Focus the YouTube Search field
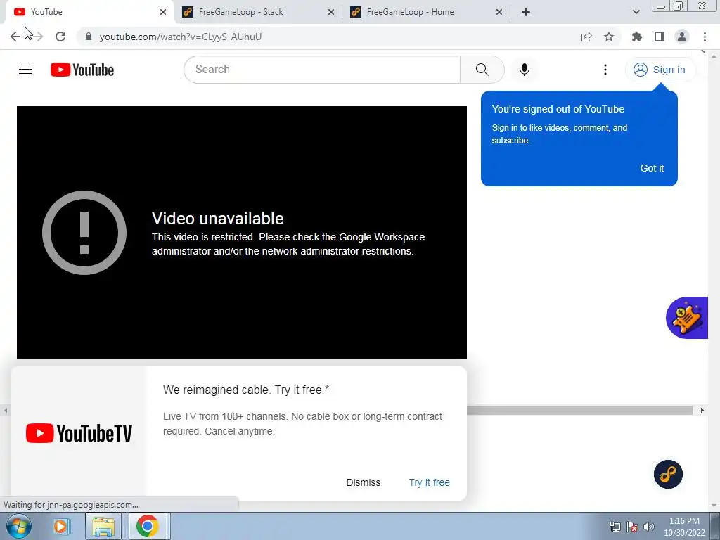 [322, 70]
